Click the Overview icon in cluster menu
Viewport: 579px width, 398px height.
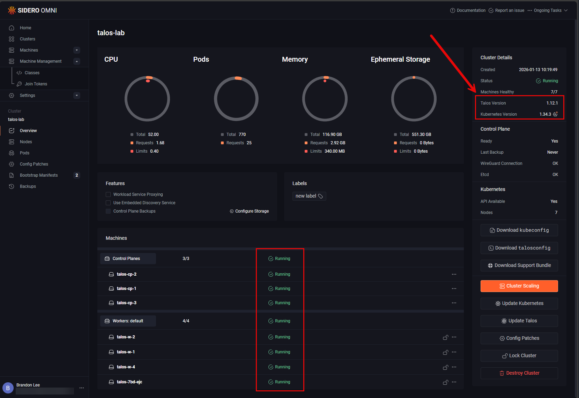[x=12, y=131]
